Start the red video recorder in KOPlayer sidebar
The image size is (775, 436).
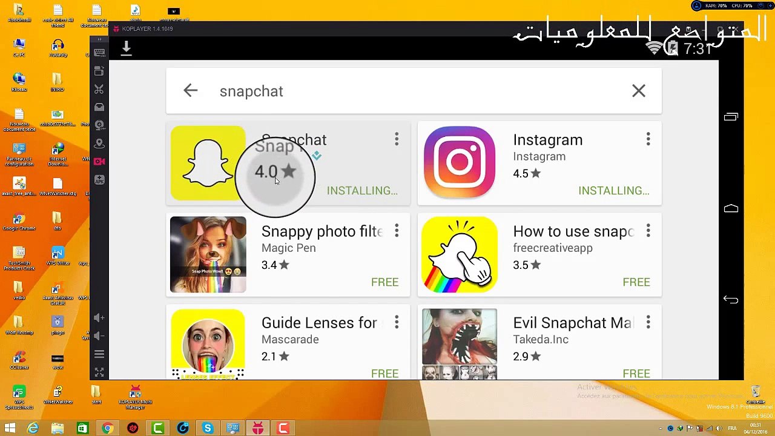pos(99,162)
